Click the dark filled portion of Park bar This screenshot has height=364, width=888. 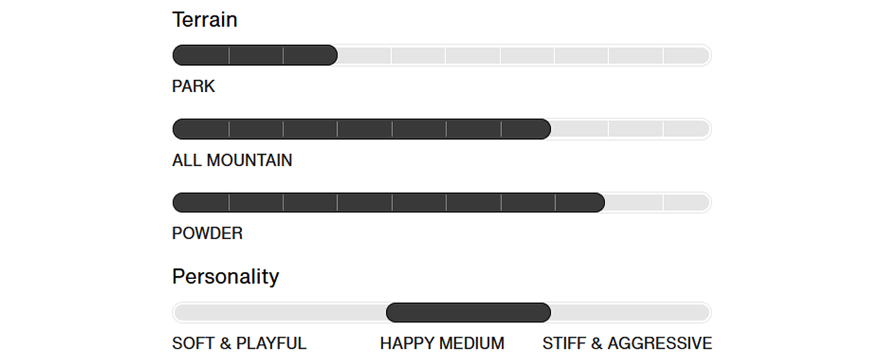(x=255, y=55)
